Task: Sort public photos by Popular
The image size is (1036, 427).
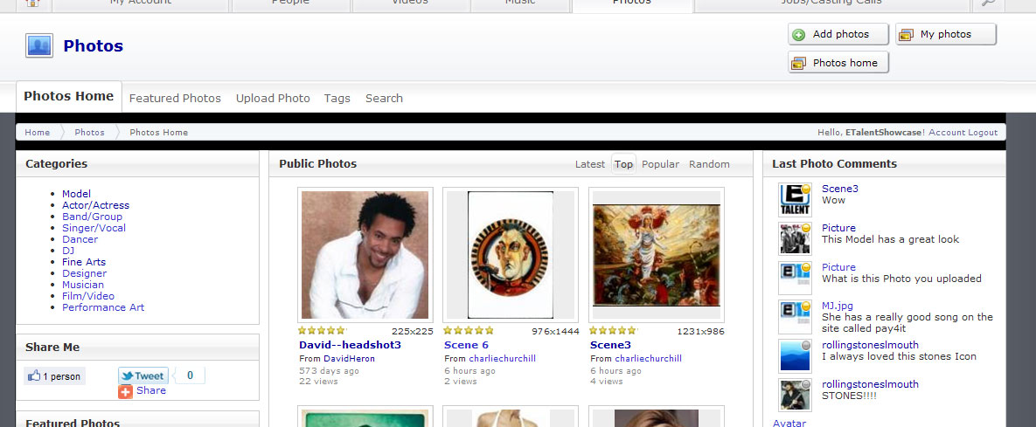Action: [x=660, y=164]
